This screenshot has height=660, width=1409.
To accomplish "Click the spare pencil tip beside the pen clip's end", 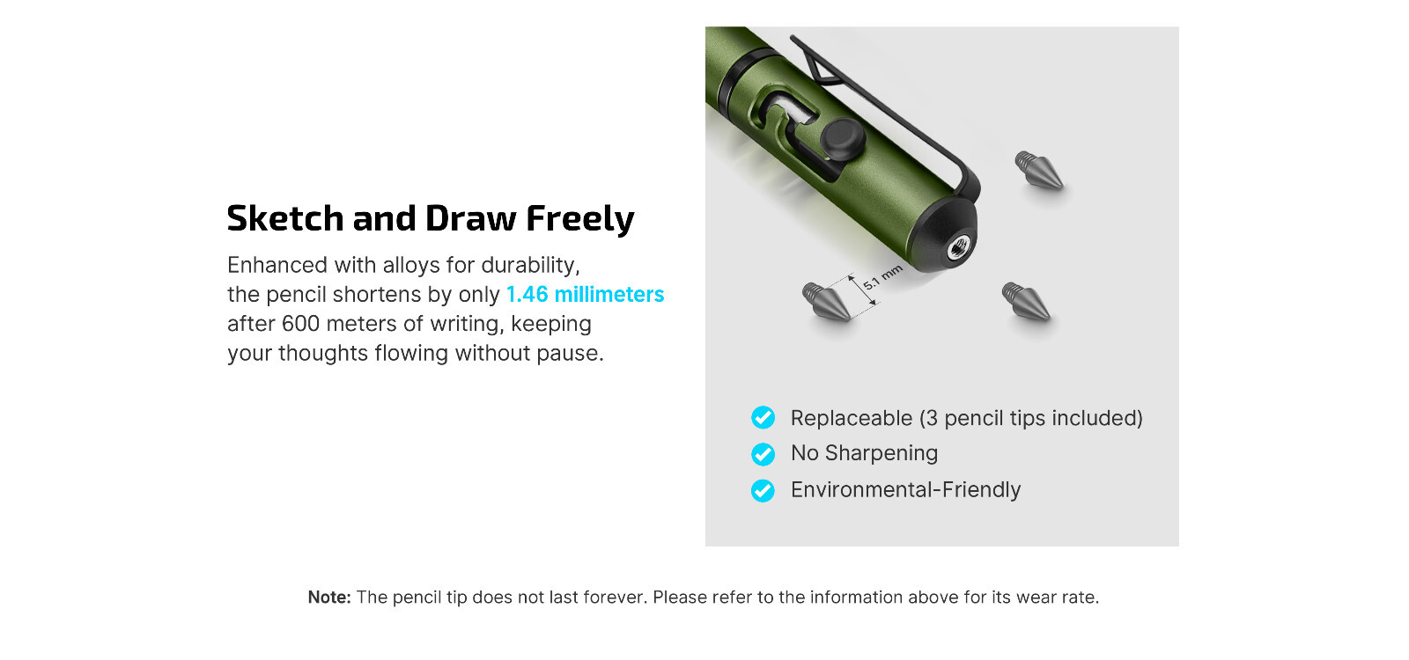I will coord(1039,171).
